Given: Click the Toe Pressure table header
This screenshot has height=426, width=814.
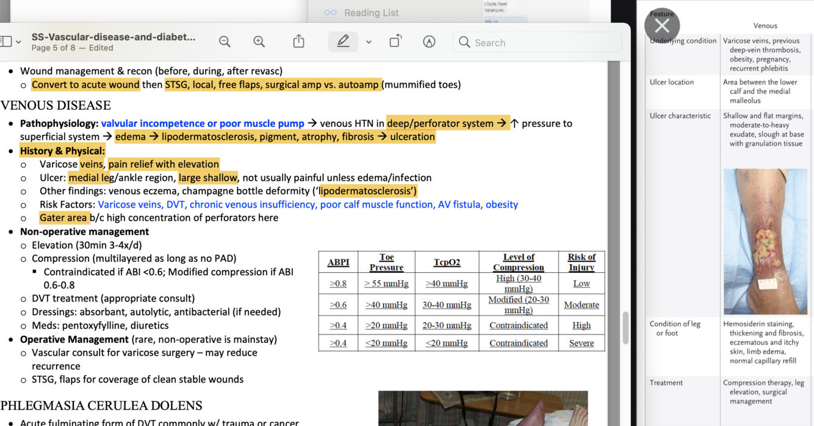Looking at the screenshot, I should [386, 262].
